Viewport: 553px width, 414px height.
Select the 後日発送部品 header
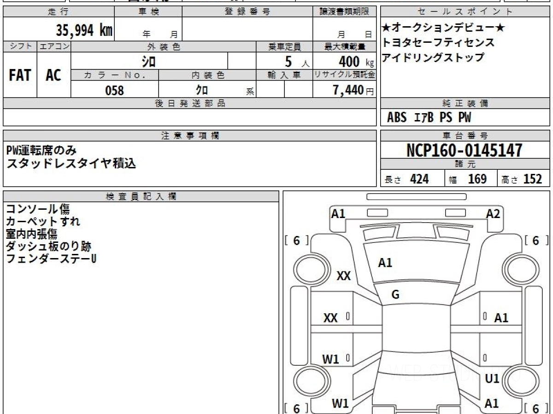tap(190, 103)
